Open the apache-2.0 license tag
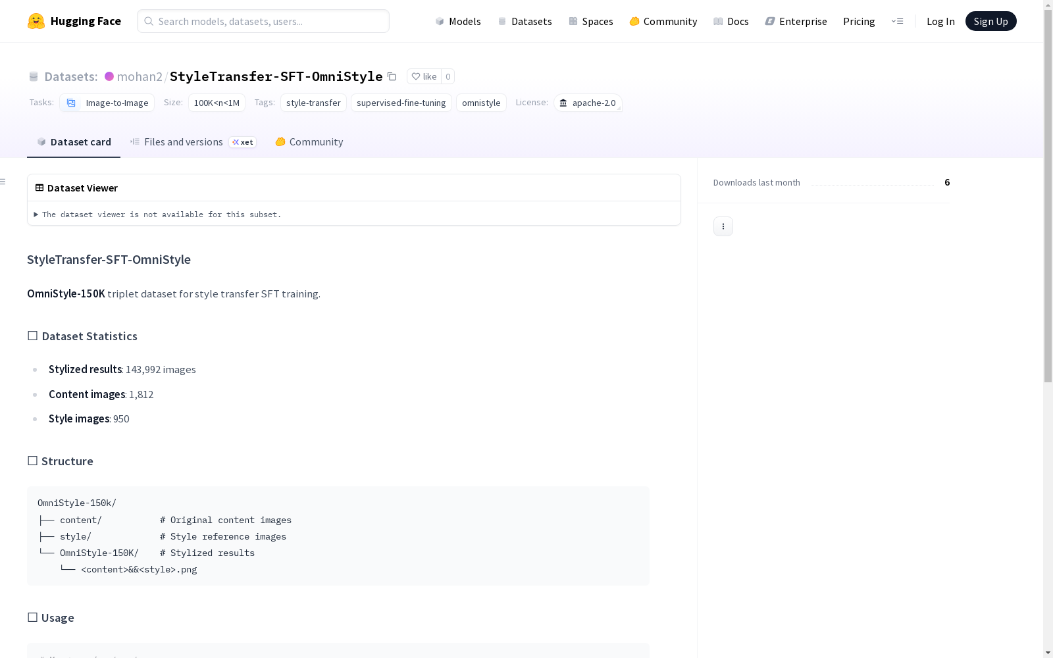This screenshot has width=1053, height=658. tap(588, 103)
